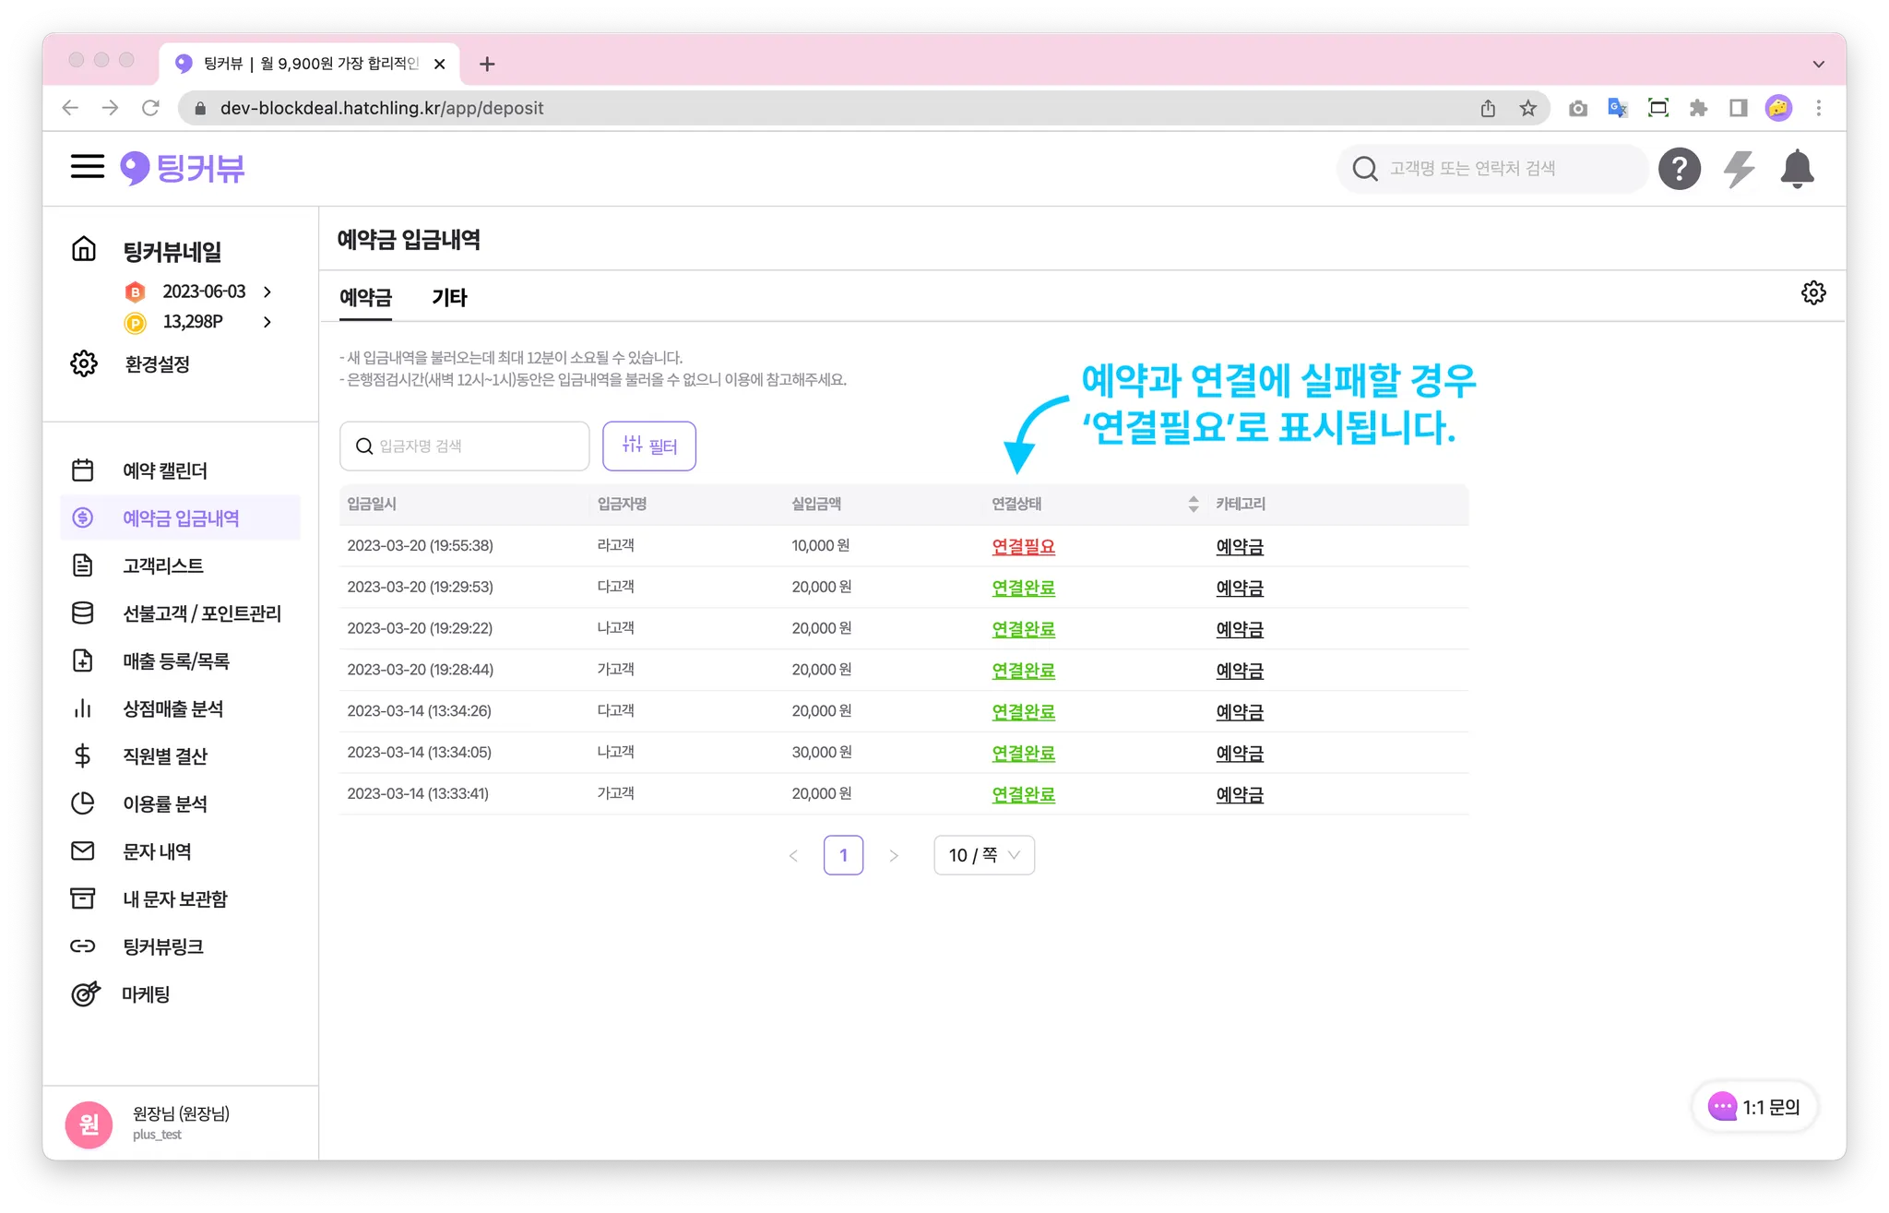This screenshot has width=1889, height=1213.
Task: Open the lightning bolt quick actions icon
Action: click(x=1739, y=169)
